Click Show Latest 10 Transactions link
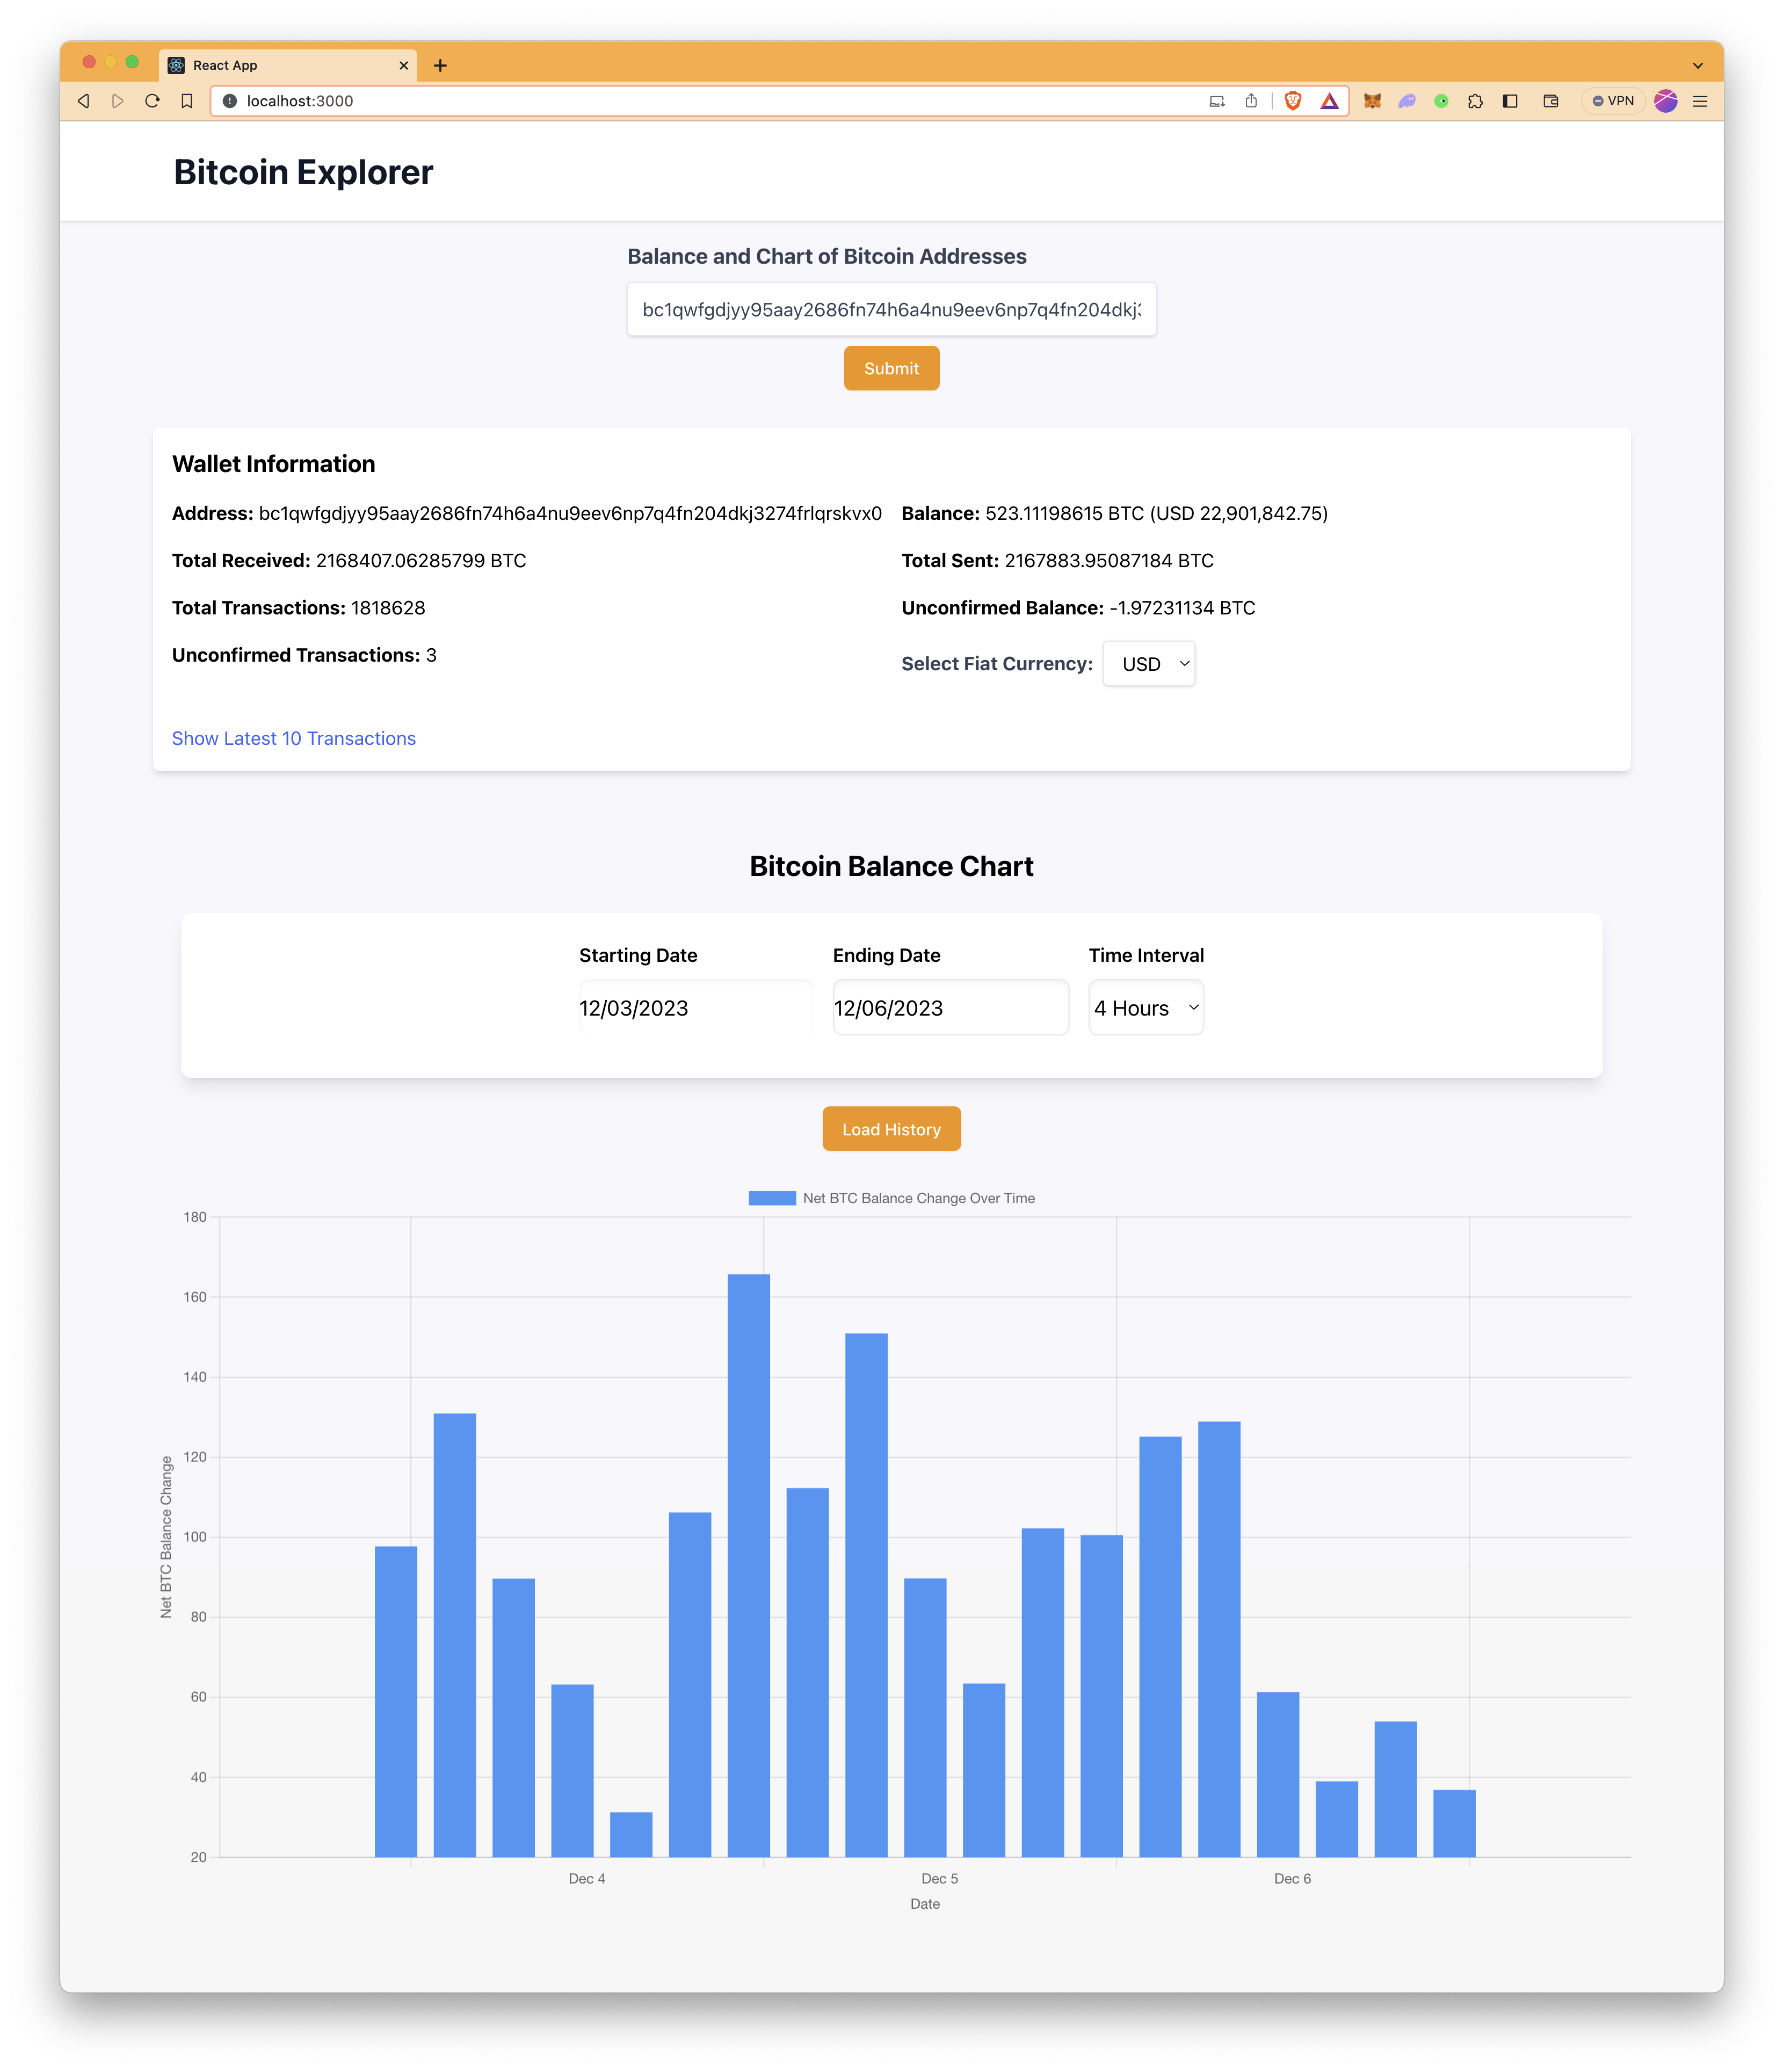The width and height of the screenshot is (1784, 2072). [x=294, y=738]
